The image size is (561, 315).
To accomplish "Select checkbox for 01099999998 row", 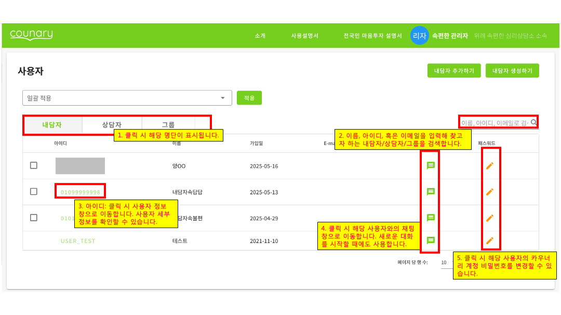I will tap(34, 192).
